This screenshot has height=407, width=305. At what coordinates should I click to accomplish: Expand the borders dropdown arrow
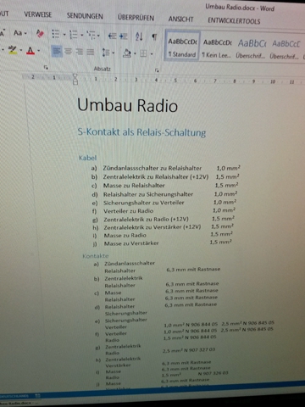pos(152,53)
